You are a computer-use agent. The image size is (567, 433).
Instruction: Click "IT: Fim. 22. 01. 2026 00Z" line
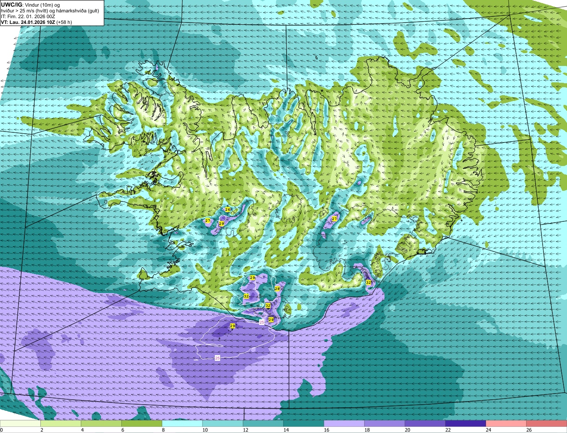(28, 16)
